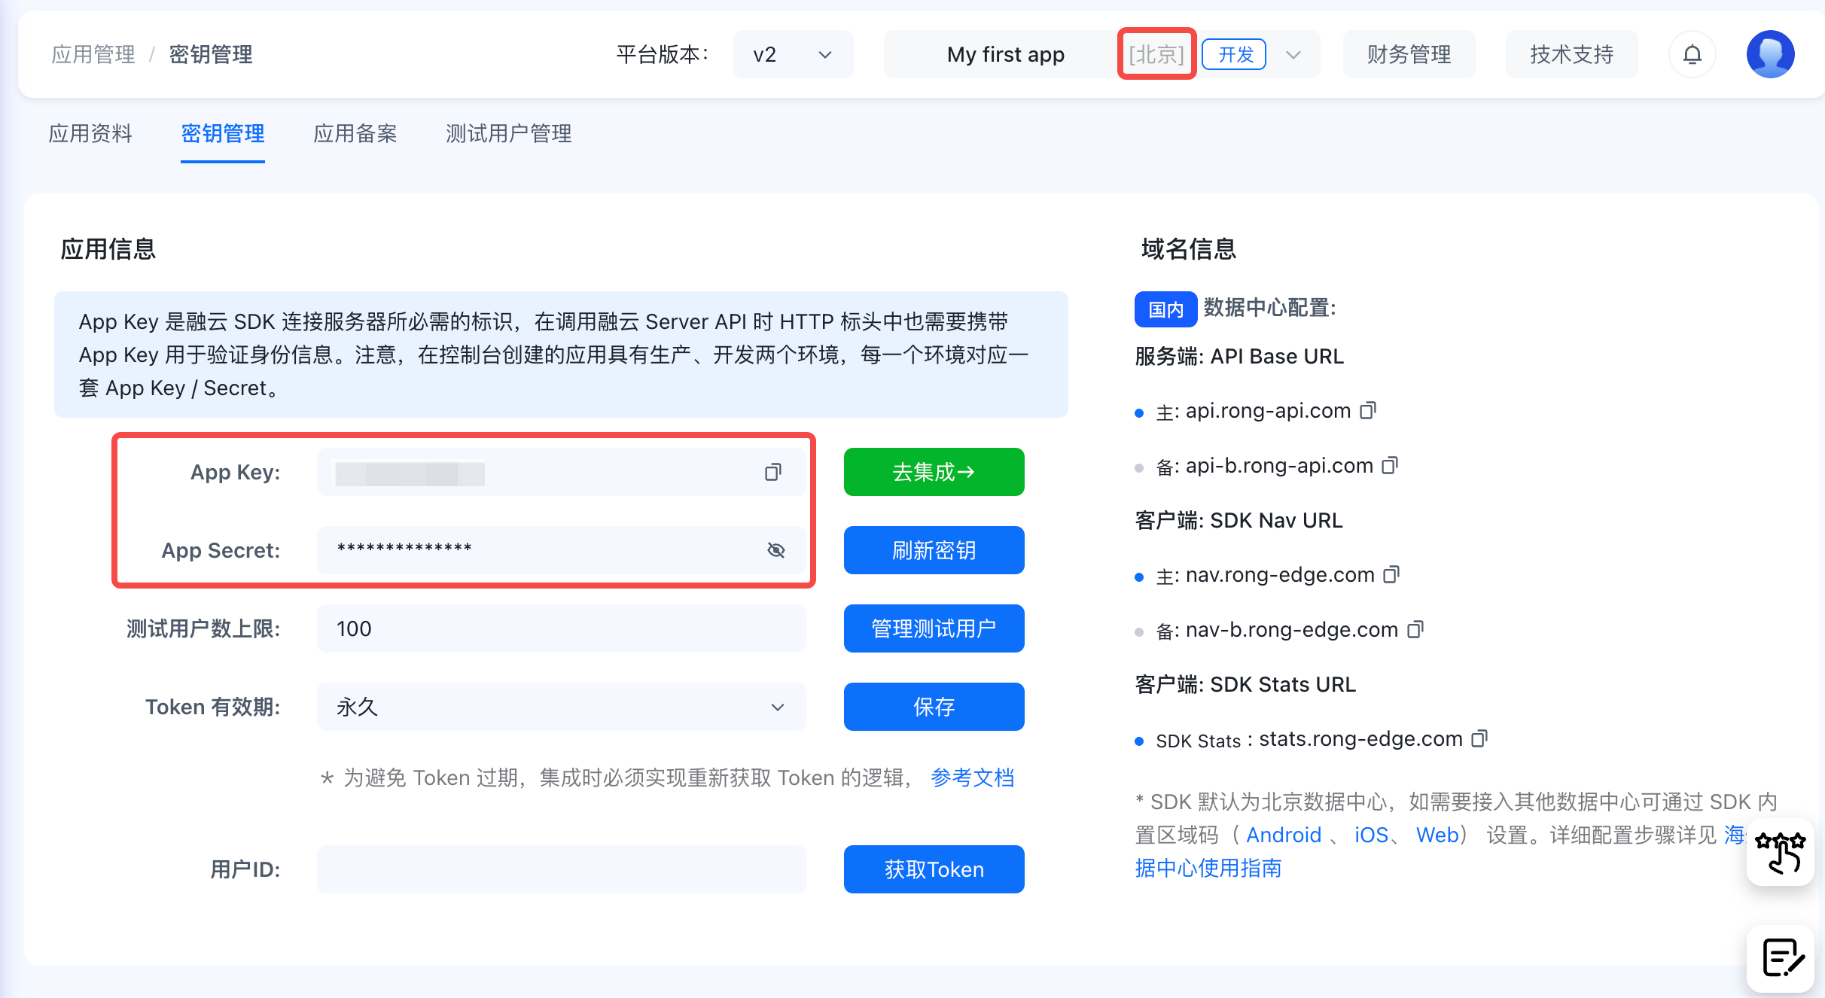Copy stats.rong-edge.com URL
This screenshot has width=1825, height=998.
1479,738
